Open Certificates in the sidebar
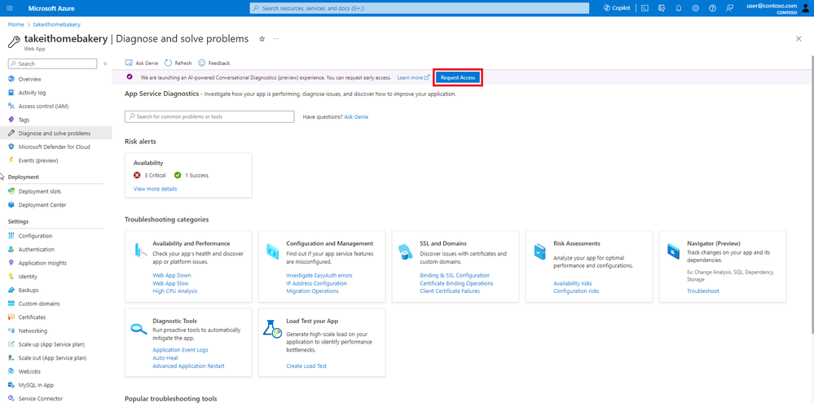This screenshot has width=814, height=407. [32, 317]
